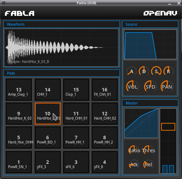Select pad 7 PowR_HH_1
The image size is (182, 179).
(76, 138)
